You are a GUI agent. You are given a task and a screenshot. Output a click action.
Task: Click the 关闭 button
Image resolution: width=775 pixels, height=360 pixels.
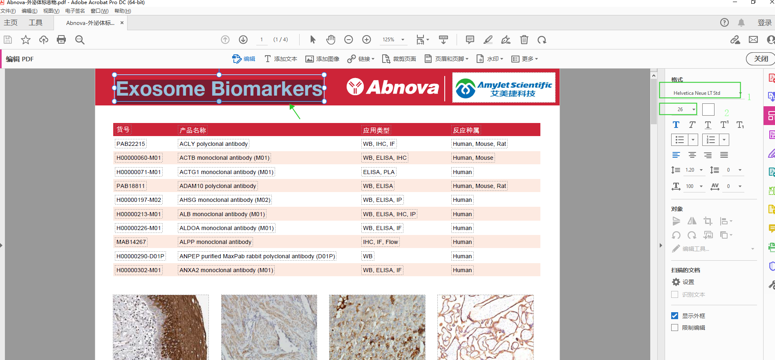click(x=760, y=59)
